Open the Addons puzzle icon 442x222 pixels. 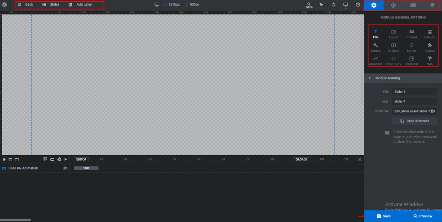(x=429, y=47)
